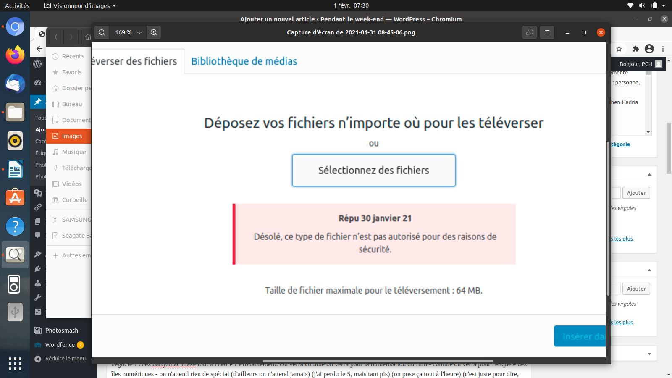Image resolution: width=672 pixels, height=378 pixels.
Task: Show Applications grid in the dock
Action: tap(15, 364)
